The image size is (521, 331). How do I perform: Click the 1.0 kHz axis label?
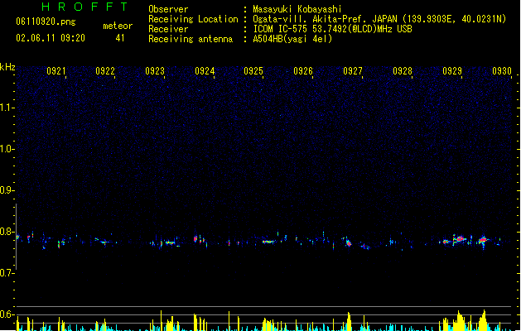pyautogui.click(x=7, y=149)
